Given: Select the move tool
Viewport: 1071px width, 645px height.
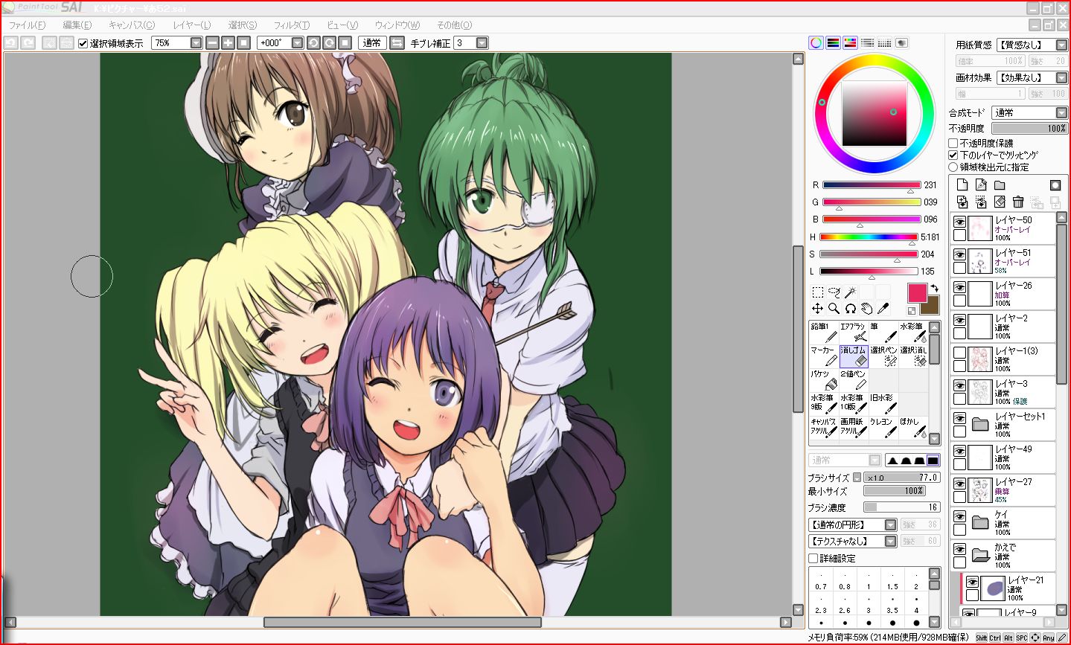Looking at the screenshot, I should pyautogui.click(x=817, y=308).
